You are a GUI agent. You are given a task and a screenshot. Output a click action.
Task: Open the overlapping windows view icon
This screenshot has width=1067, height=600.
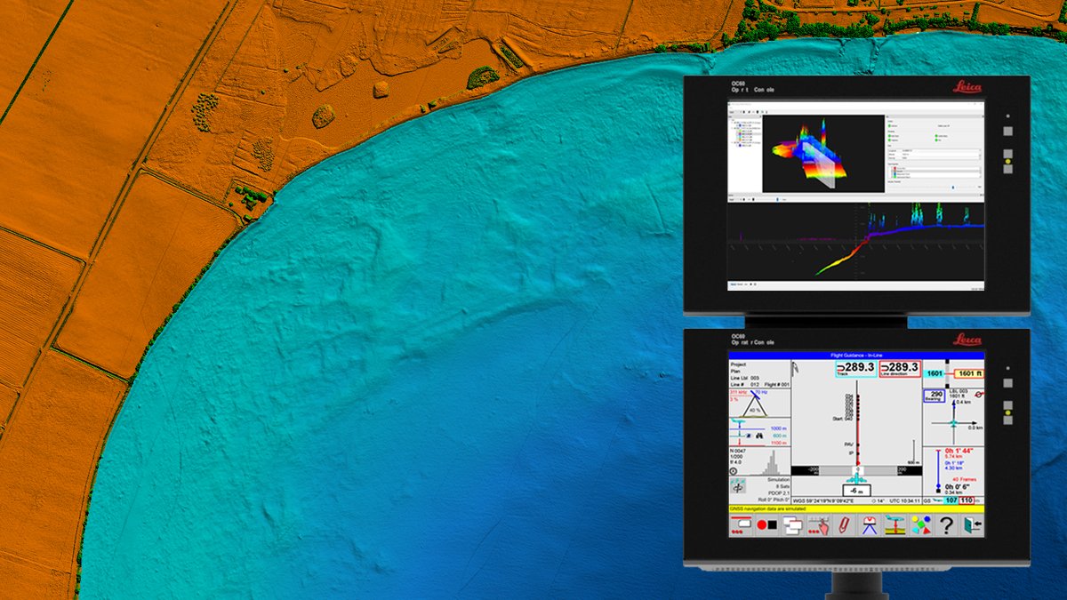coord(793,524)
